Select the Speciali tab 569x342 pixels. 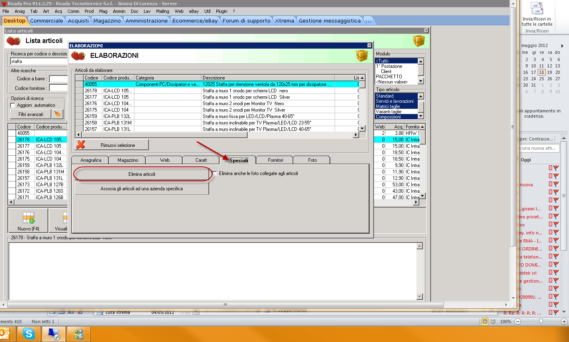tap(238, 160)
